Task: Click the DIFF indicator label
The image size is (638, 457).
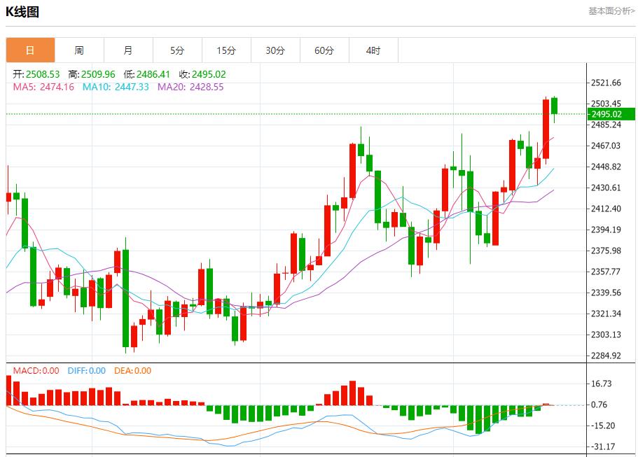Action: 86,371
